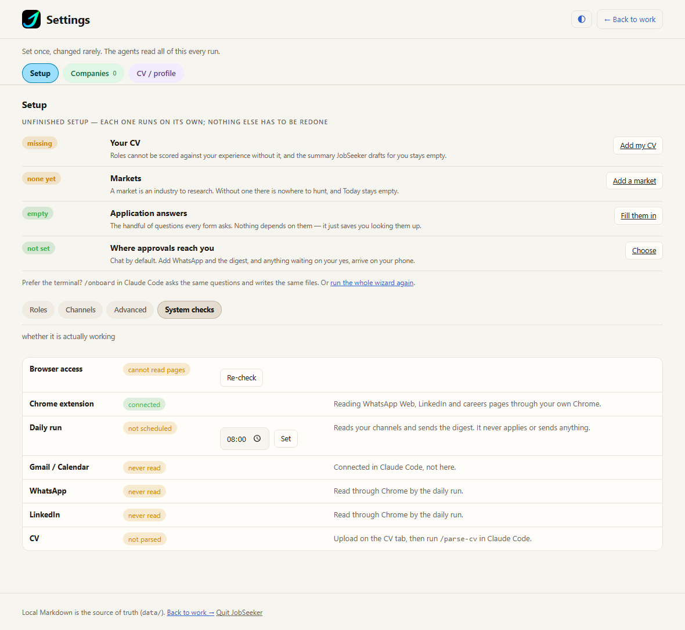
Task: Go back via the 'Back to work' button
Action: pos(629,19)
